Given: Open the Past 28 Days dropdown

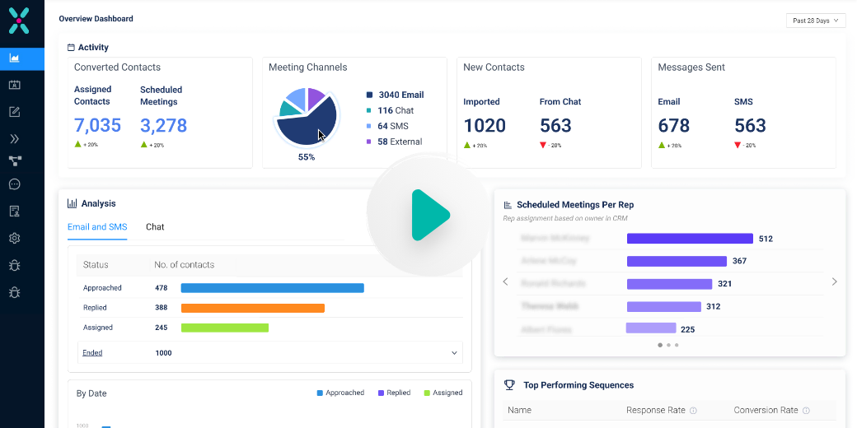Looking at the screenshot, I should (x=816, y=21).
